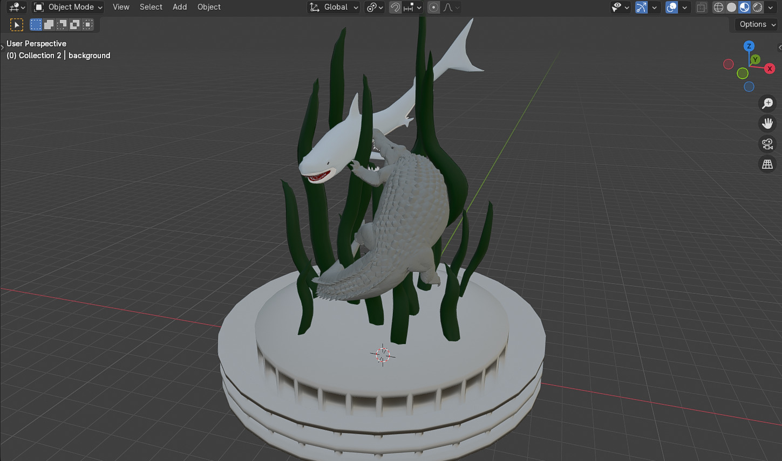Screen dimensions: 782x461
Task: Open the Add menu
Action: click(180, 7)
